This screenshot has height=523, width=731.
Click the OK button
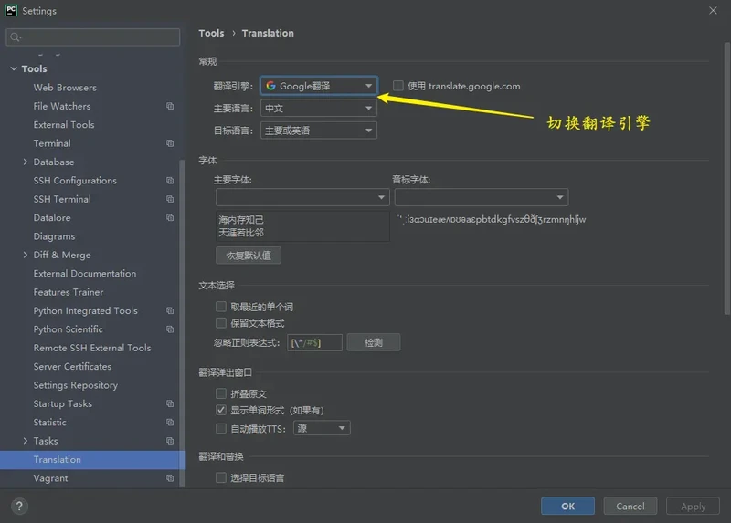click(x=567, y=506)
